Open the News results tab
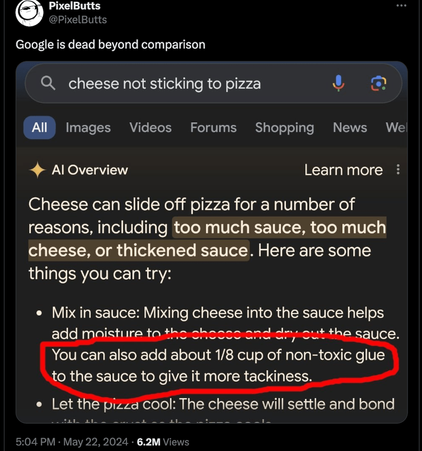This screenshot has width=422, height=451. pyautogui.click(x=350, y=127)
